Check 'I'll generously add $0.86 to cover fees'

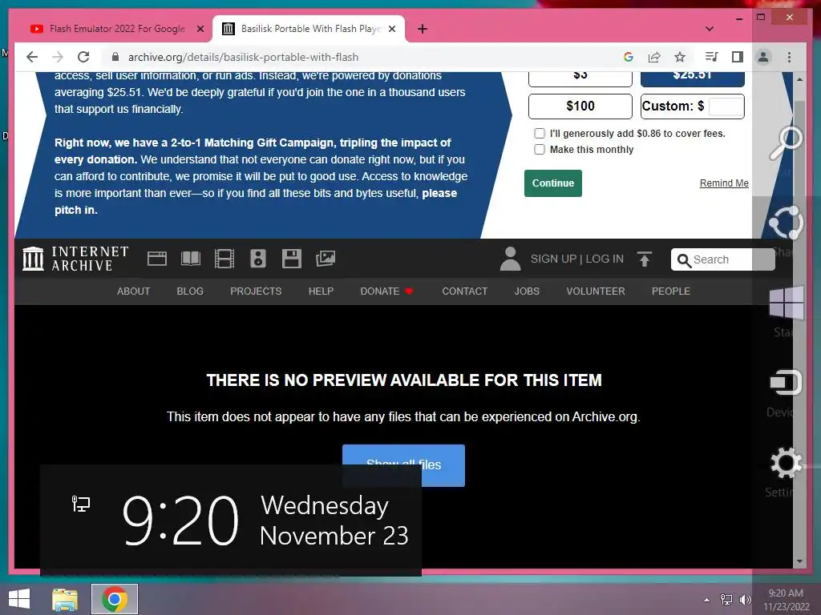tap(540, 134)
